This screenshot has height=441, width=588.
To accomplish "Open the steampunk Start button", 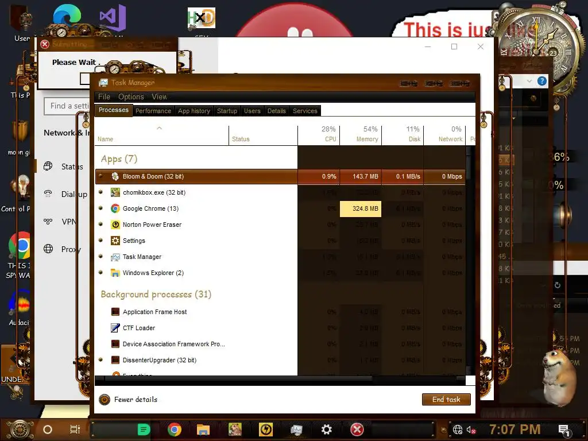I will click(x=20, y=430).
